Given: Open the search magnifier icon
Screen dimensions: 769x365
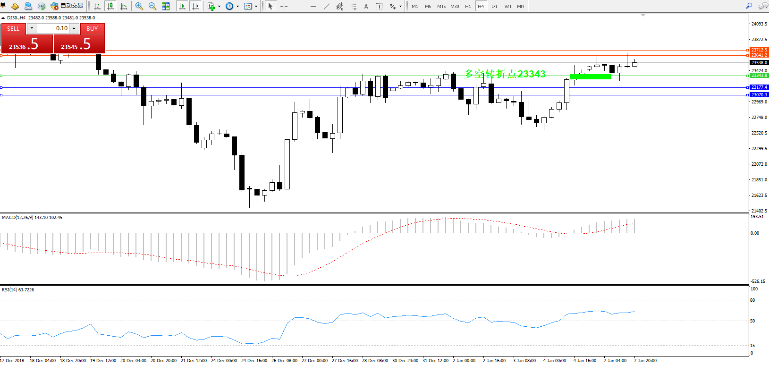Looking at the screenshot, I should click(749, 6).
